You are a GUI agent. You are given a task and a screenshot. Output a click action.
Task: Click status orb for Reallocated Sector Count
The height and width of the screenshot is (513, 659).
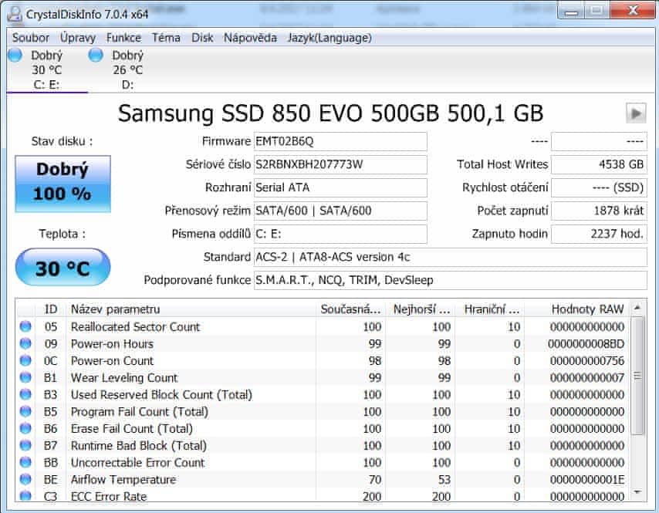25,327
